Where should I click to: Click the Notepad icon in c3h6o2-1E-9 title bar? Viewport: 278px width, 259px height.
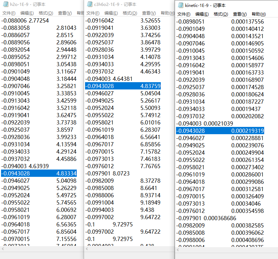pyautogui.click(x=90, y=5)
